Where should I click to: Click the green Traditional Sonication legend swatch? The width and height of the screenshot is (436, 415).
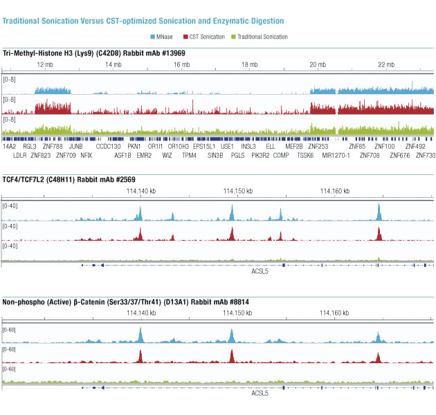234,37
